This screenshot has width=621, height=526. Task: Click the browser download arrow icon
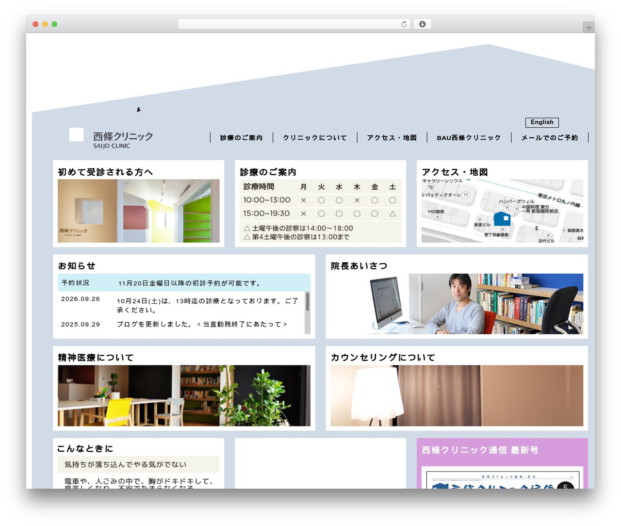pos(422,24)
